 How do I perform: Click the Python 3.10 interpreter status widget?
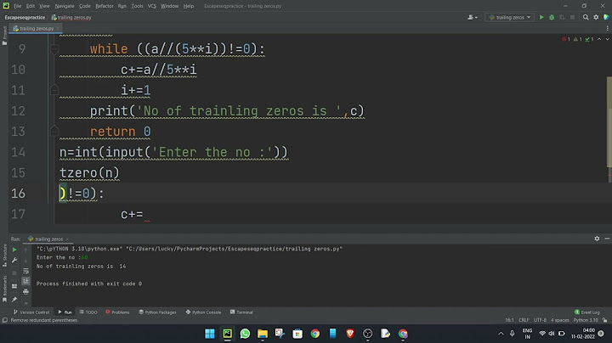(x=586, y=320)
